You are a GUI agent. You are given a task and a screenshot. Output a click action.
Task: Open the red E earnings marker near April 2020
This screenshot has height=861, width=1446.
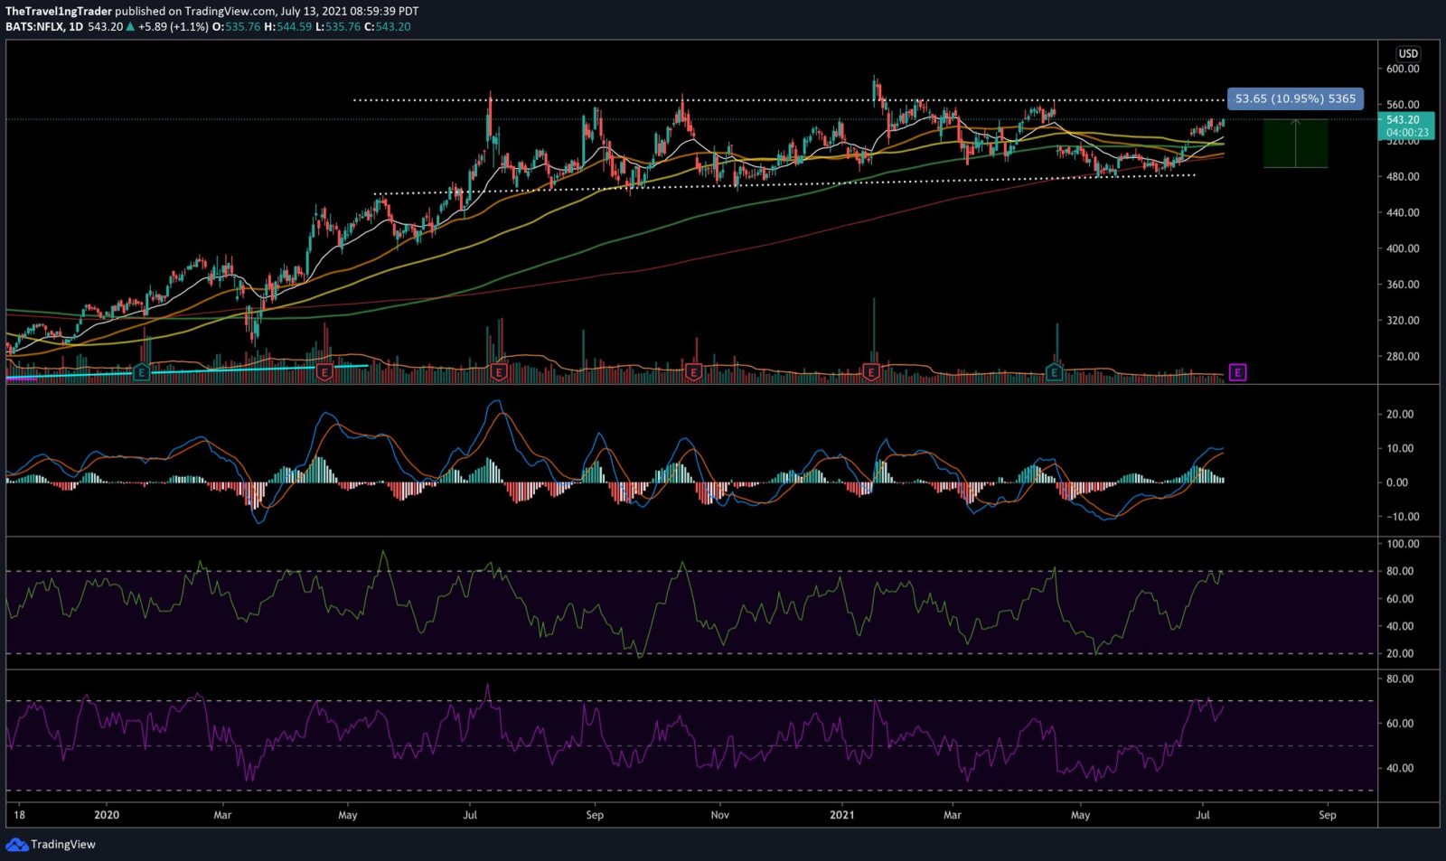tap(324, 372)
